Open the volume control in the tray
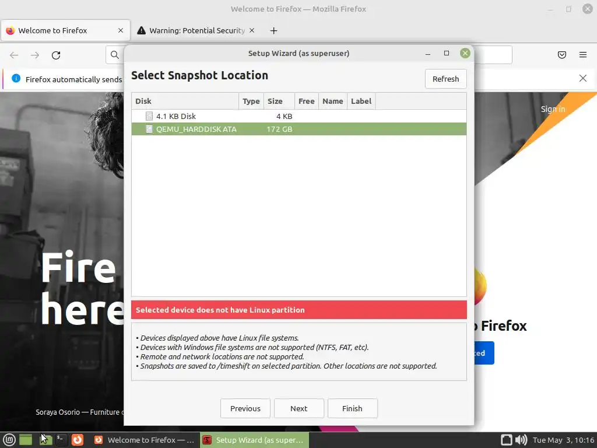Viewport: 597px width, 448px height. pyautogui.click(x=521, y=440)
